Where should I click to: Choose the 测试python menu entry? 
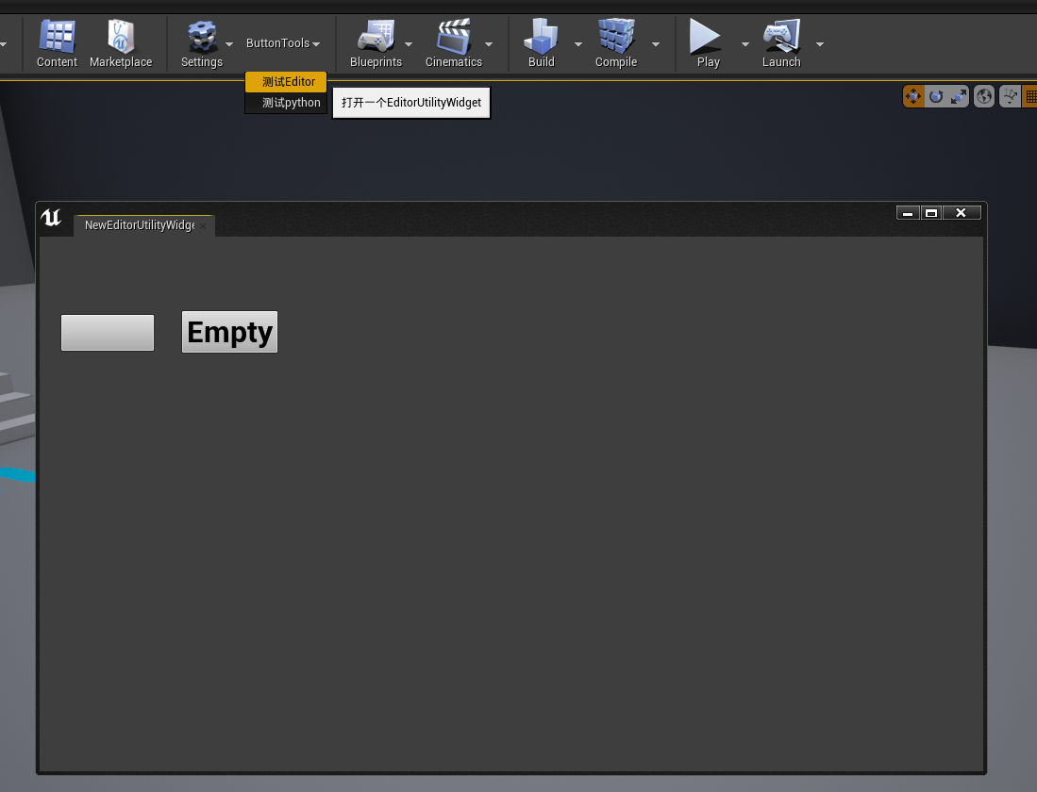pyautogui.click(x=286, y=103)
